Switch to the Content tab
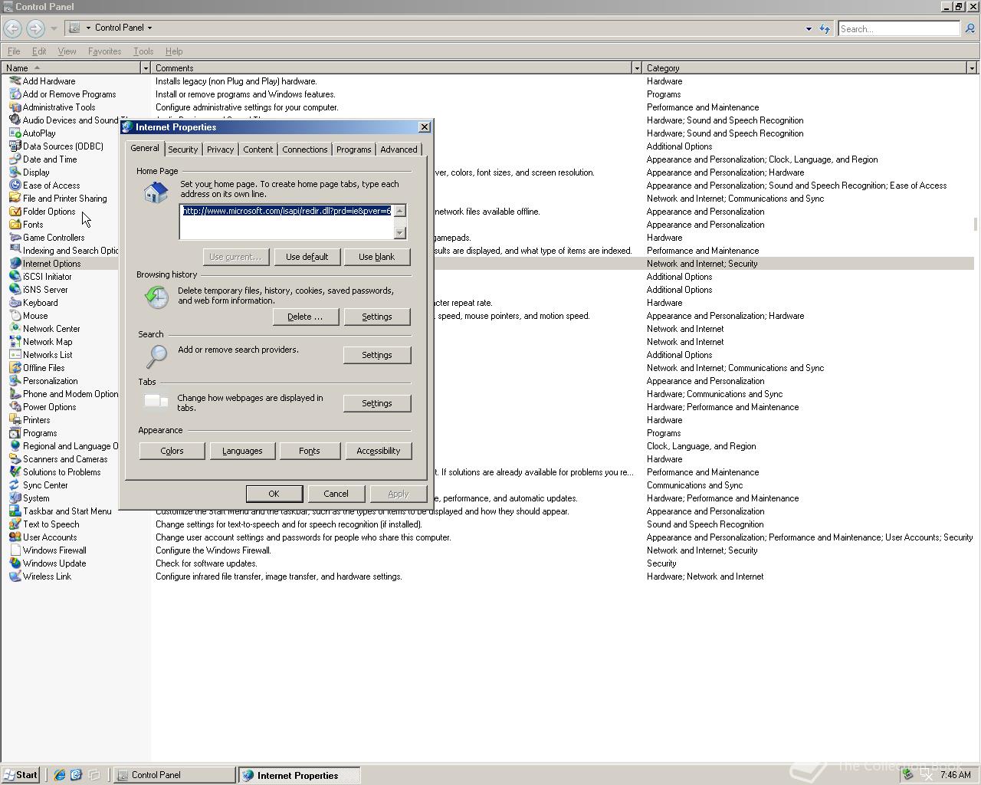This screenshot has width=981, height=785. (x=258, y=149)
